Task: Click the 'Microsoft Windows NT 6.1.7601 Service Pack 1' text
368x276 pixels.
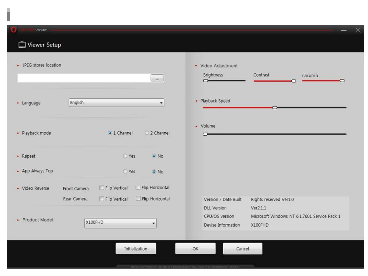Action: tap(296, 216)
